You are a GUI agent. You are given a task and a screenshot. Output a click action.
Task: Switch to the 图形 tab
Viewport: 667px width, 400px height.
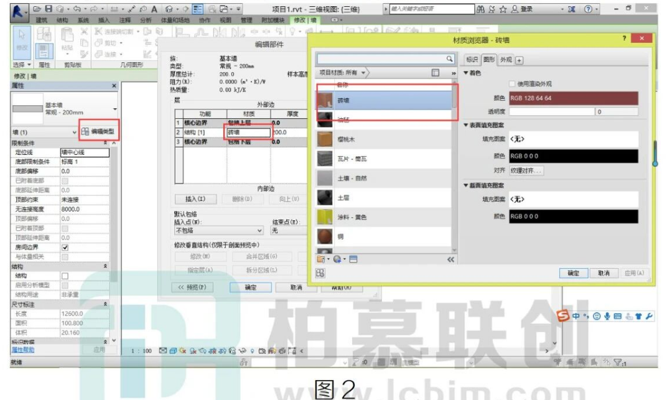coord(489,60)
